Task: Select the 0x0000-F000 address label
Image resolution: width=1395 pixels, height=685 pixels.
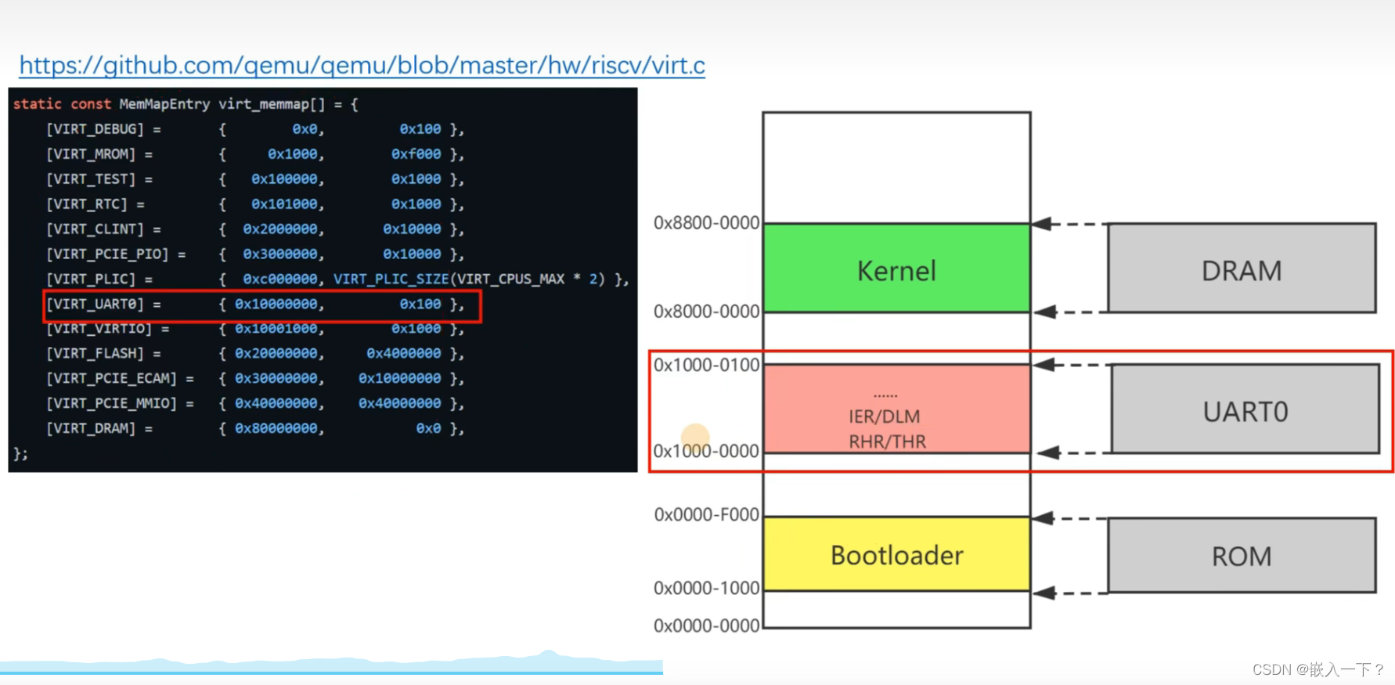Action: click(x=707, y=514)
